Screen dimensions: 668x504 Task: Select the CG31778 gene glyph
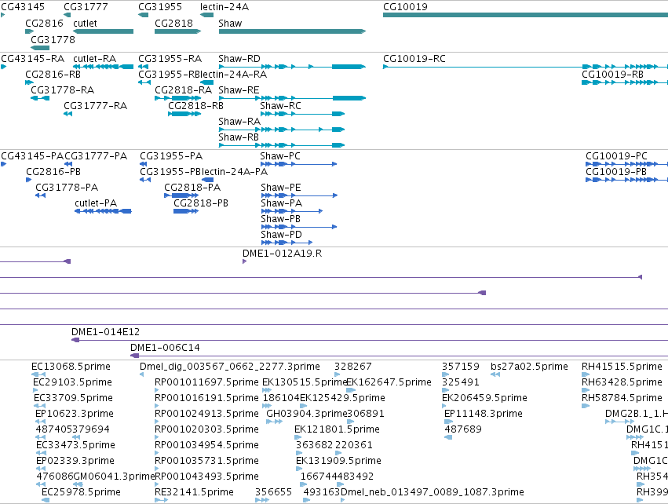pyautogui.click(x=40, y=48)
